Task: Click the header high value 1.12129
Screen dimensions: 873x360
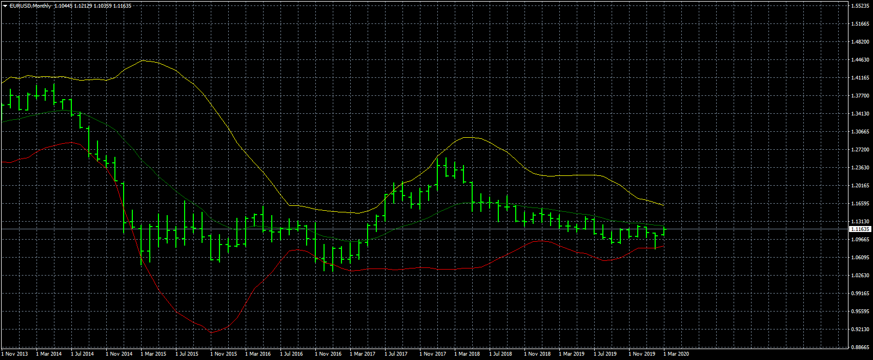Action: coord(83,5)
